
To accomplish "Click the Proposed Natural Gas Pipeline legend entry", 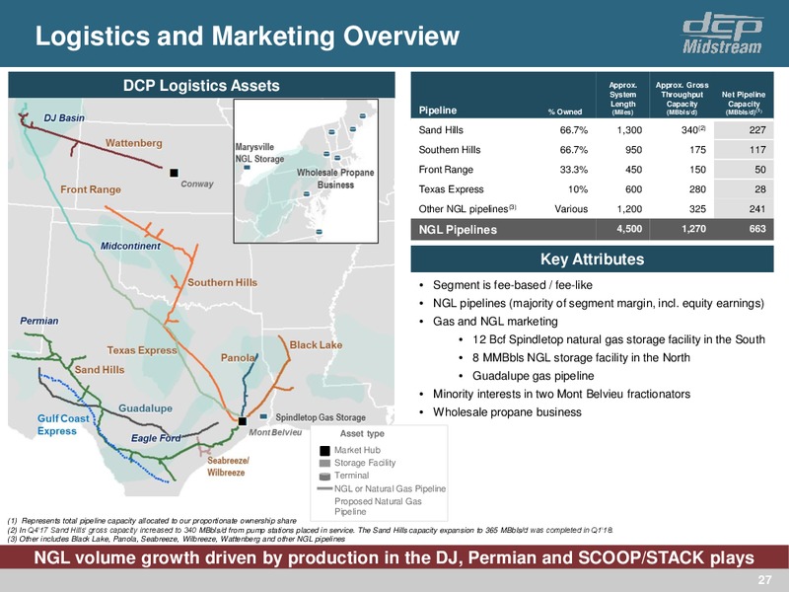I will pyautogui.click(x=378, y=506).
